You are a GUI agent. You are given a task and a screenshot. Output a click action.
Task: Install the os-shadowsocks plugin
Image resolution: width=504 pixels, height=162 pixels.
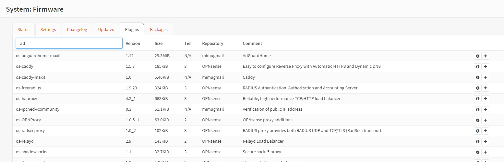[485, 152]
